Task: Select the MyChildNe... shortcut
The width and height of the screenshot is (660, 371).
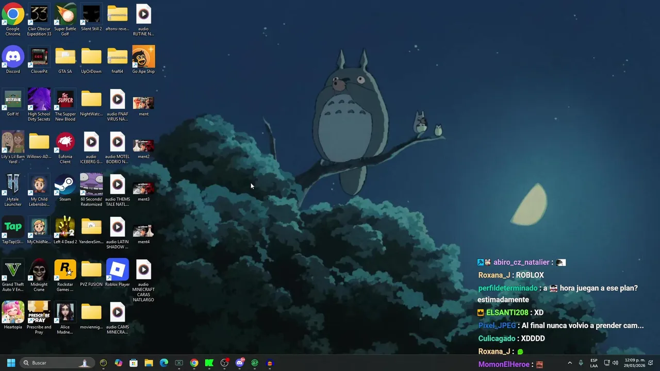Action: 39,231
